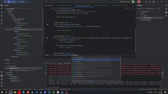
Task: Collapse Tomcat Server node in Services
Action: [x=6, y=66]
